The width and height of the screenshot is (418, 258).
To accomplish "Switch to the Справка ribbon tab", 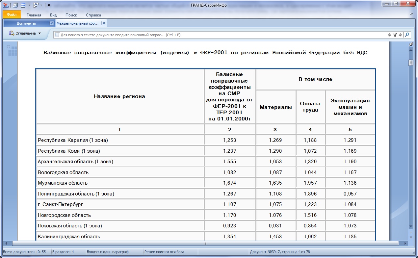I will [x=93, y=15].
